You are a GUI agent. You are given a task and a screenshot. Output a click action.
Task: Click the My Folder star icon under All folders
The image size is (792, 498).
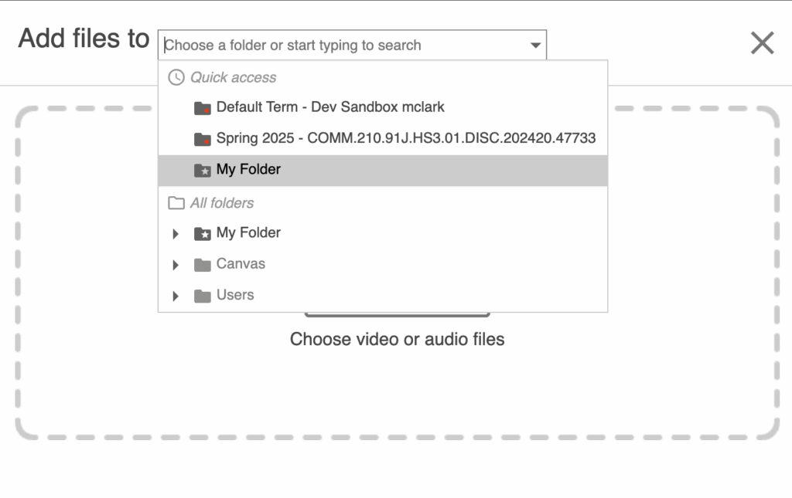[203, 234]
